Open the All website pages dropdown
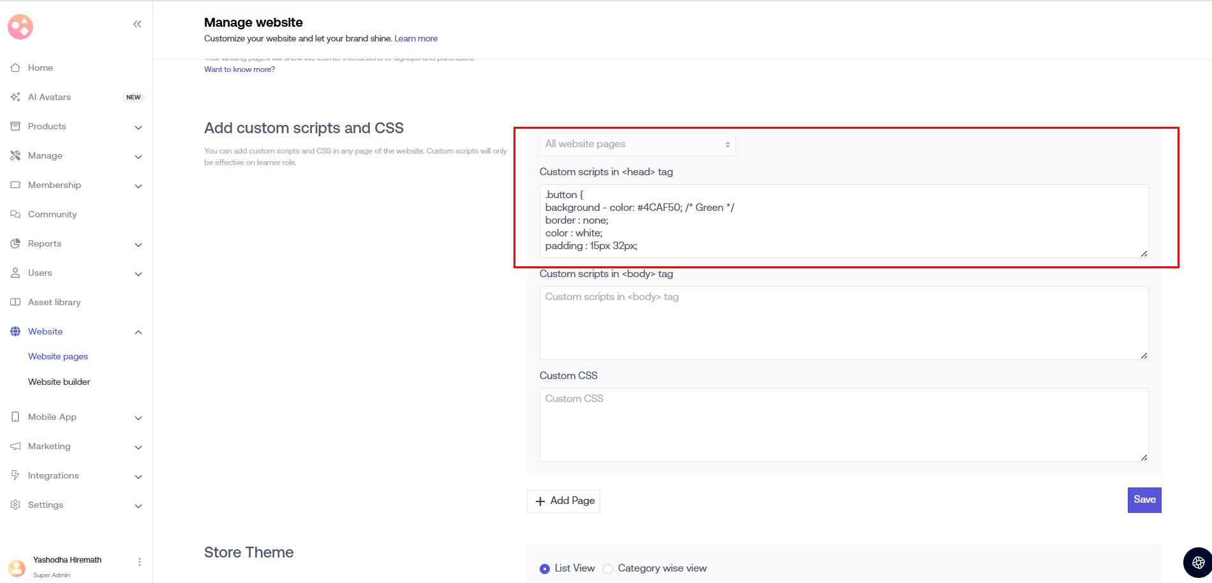This screenshot has height=583, width=1212. [x=637, y=144]
